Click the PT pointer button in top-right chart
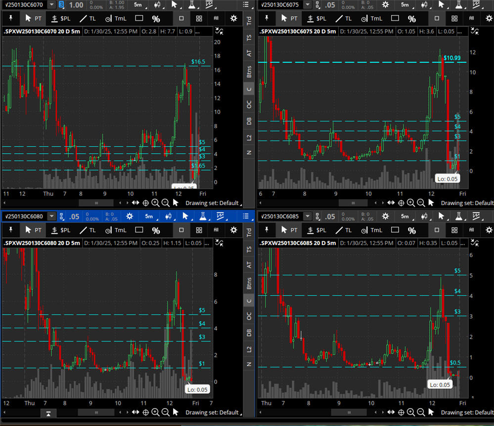 point(289,19)
